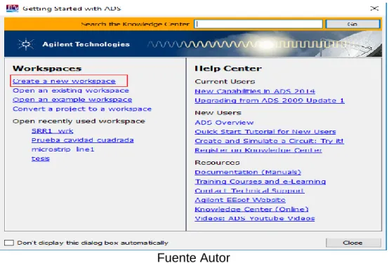Open recent workspace tesis
Screen dimensions: 389x263
(x=41, y=159)
